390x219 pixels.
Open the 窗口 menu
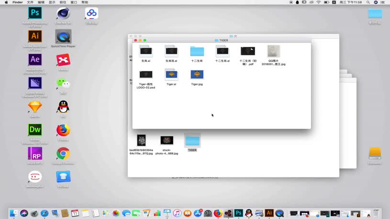[x=74, y=2]
